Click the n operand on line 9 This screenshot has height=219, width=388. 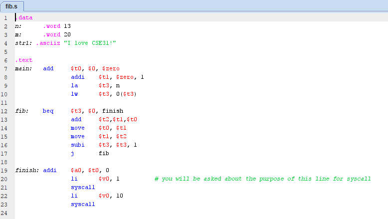118,86
